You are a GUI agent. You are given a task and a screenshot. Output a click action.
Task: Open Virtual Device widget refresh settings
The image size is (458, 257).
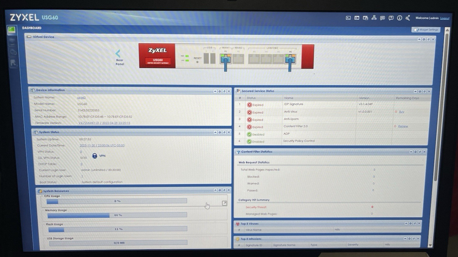point(424,39)
